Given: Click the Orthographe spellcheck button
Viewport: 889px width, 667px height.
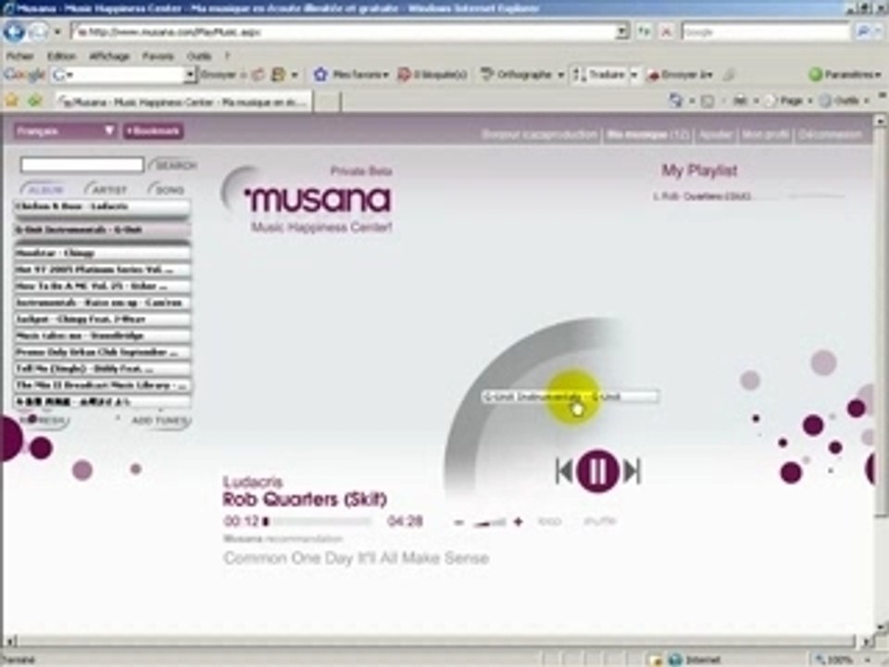Looking at the screenshot, I should coord(517,74).
